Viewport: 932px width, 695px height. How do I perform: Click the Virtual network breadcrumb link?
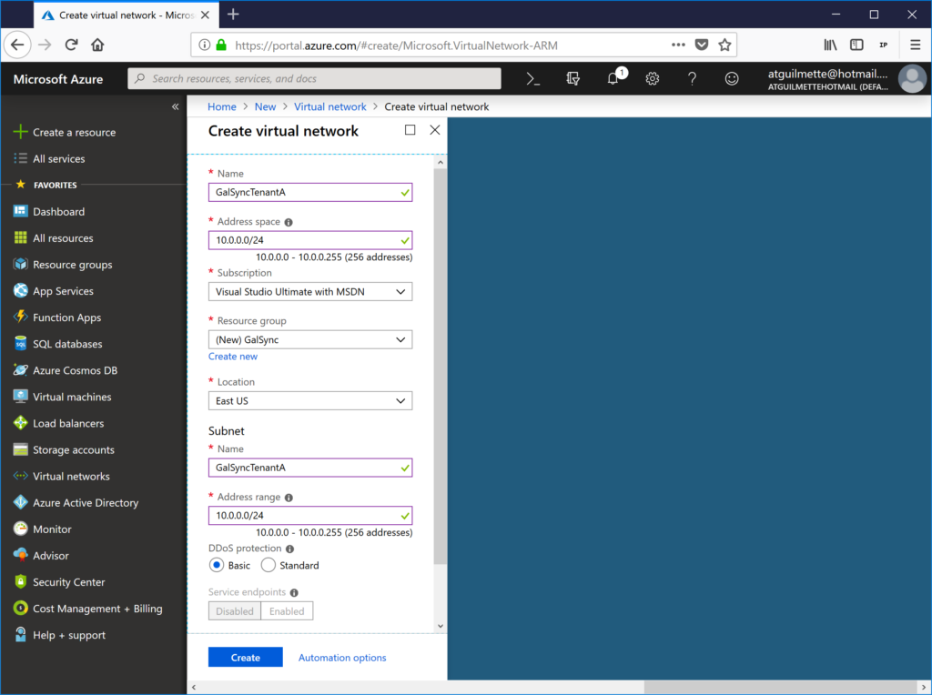pos(330,106)
